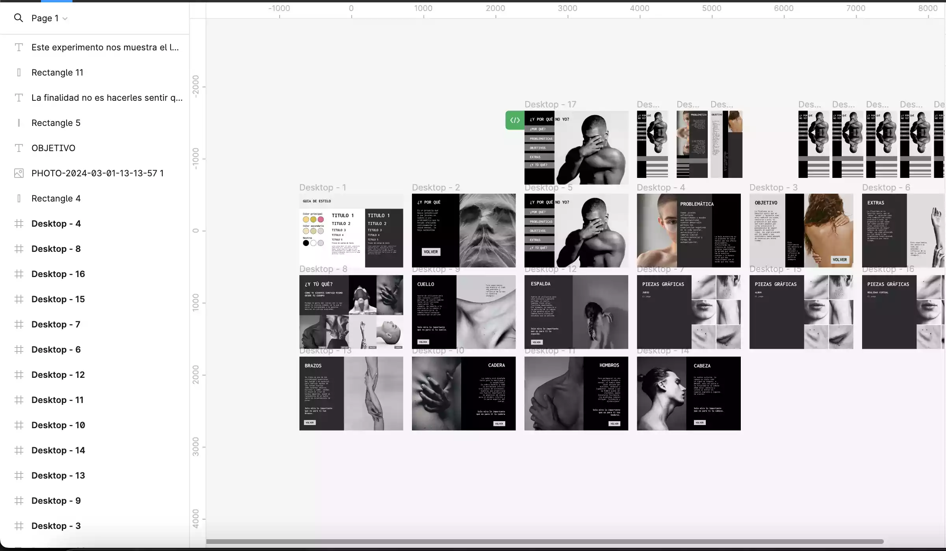Click the text layer icon for OBJETIVO
The width and height of the screenshot is (946, 551).
pos(18,148)
